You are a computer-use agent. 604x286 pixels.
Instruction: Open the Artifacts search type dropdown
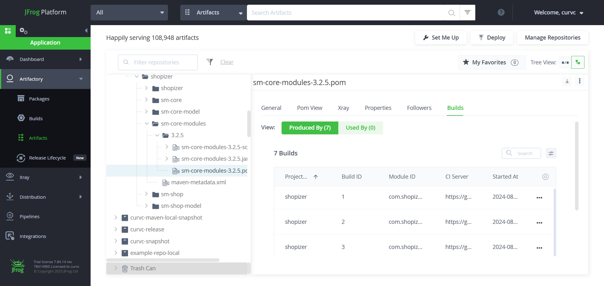click(x=214, y=13)
